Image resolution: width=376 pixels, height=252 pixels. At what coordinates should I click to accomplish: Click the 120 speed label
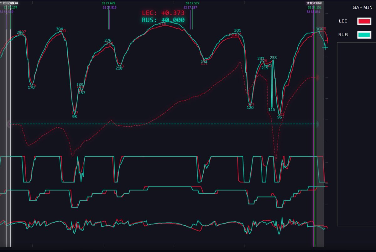coord(250,108)
